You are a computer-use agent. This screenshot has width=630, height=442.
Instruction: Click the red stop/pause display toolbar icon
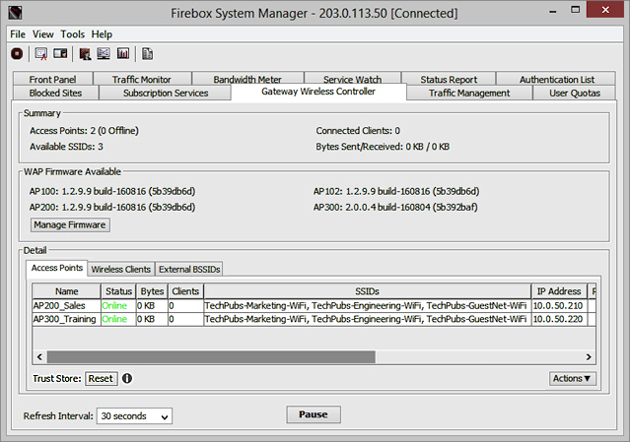(x=17, y=54)
